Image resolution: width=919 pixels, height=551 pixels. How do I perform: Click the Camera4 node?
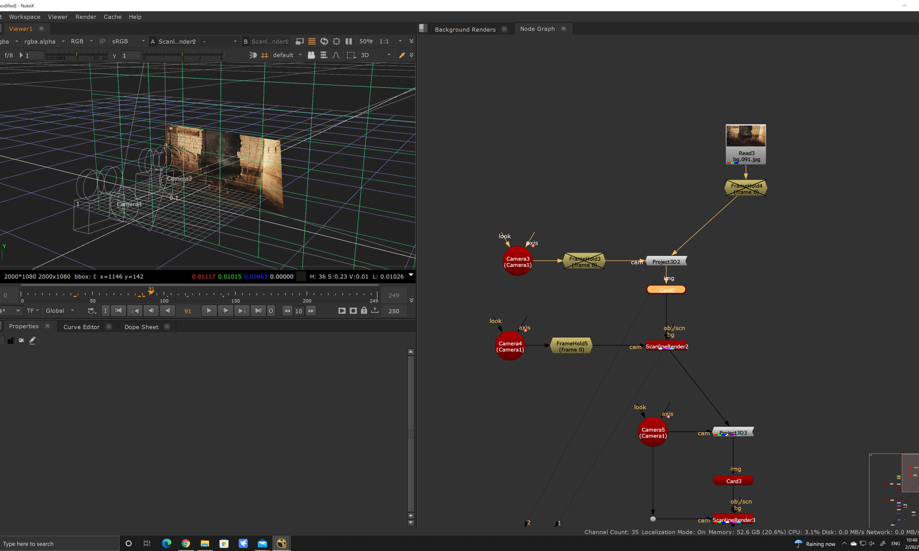click(x=510, y=346)
